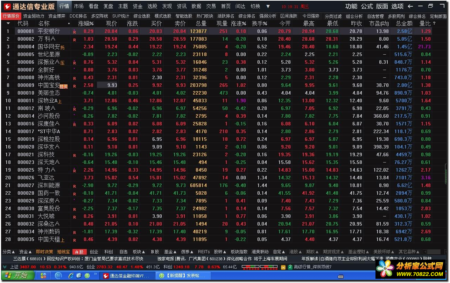Image resolution: width=450 pixels, height=283 pixels.
Task: Select the 创业 board tab at bottom
Action: tap(94, 252)
